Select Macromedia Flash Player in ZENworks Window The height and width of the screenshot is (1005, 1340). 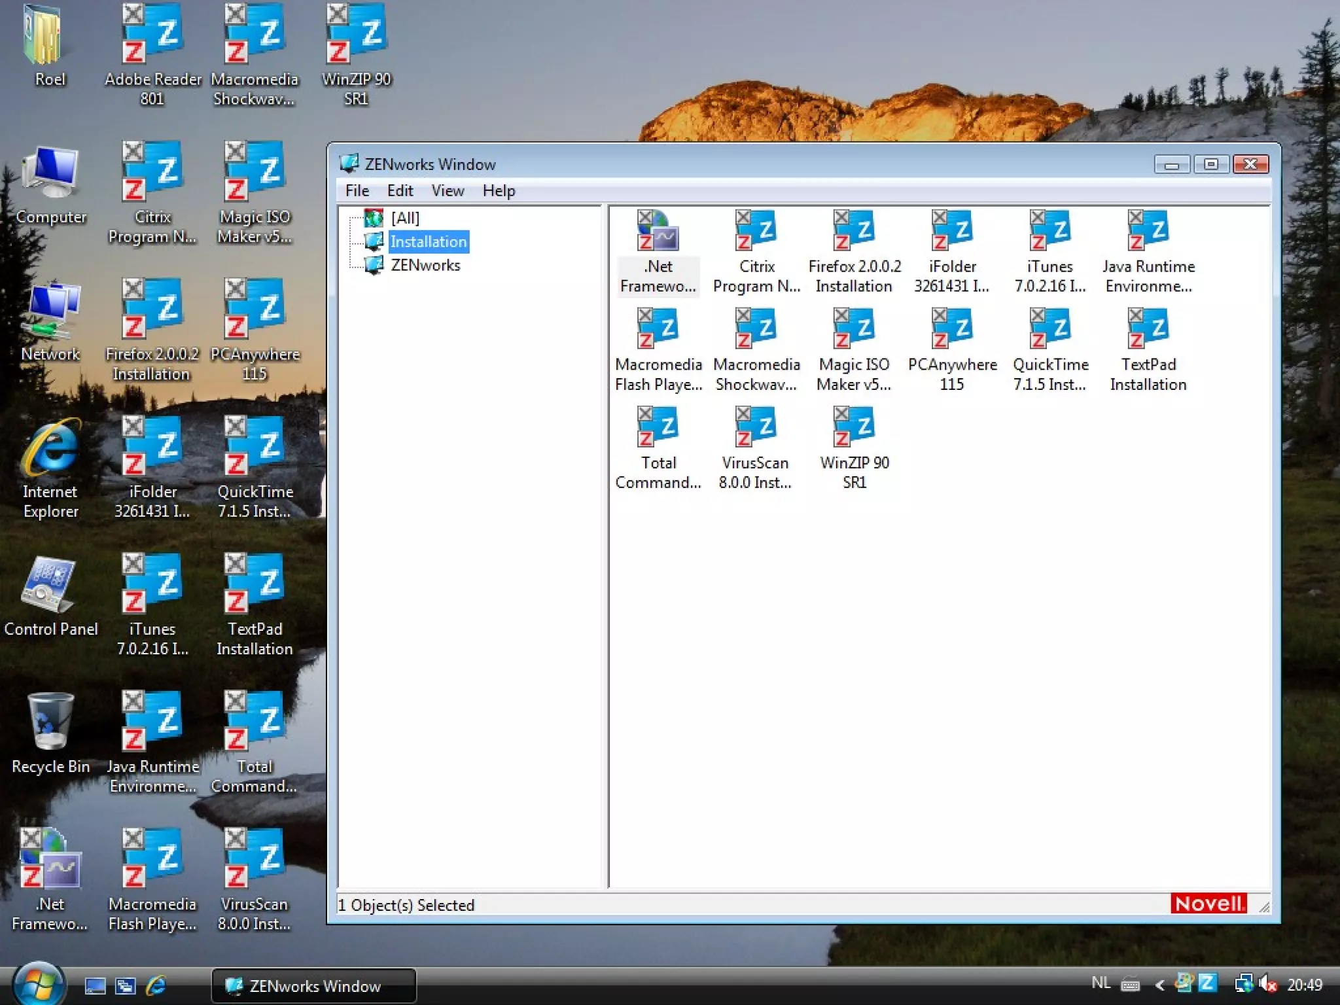point(658,351)
